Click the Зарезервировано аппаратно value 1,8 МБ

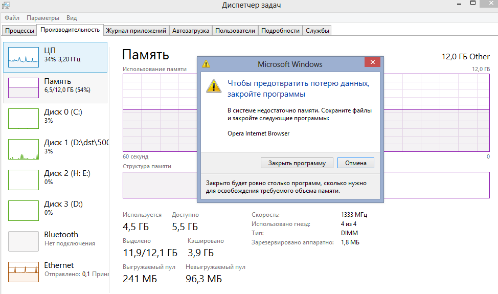point(350,242)
